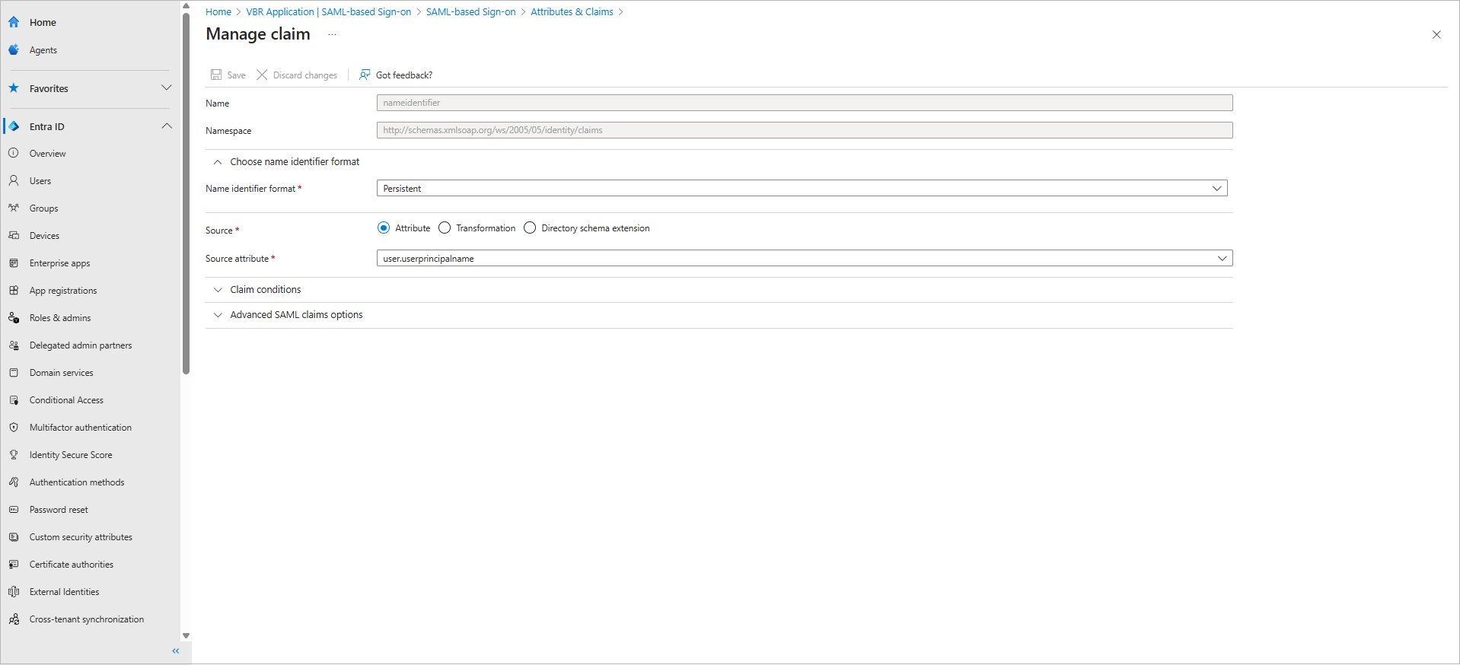
Task: Open the more options ellipsis by title
Action: click(332, 34)
